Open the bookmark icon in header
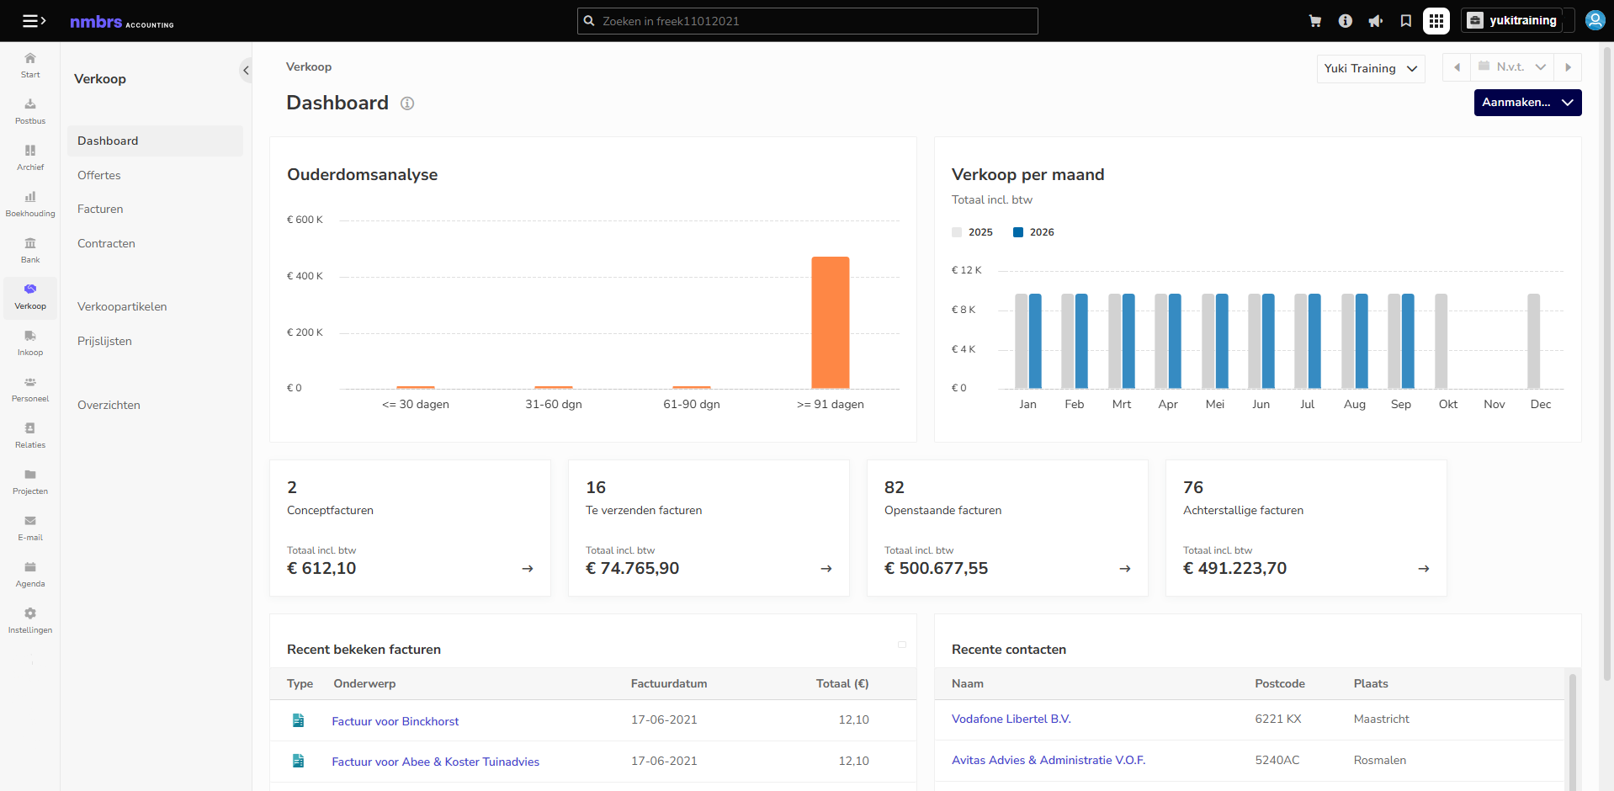Image resolution: width=1614 pixels, height=791 pixels. click(1405, 21)
